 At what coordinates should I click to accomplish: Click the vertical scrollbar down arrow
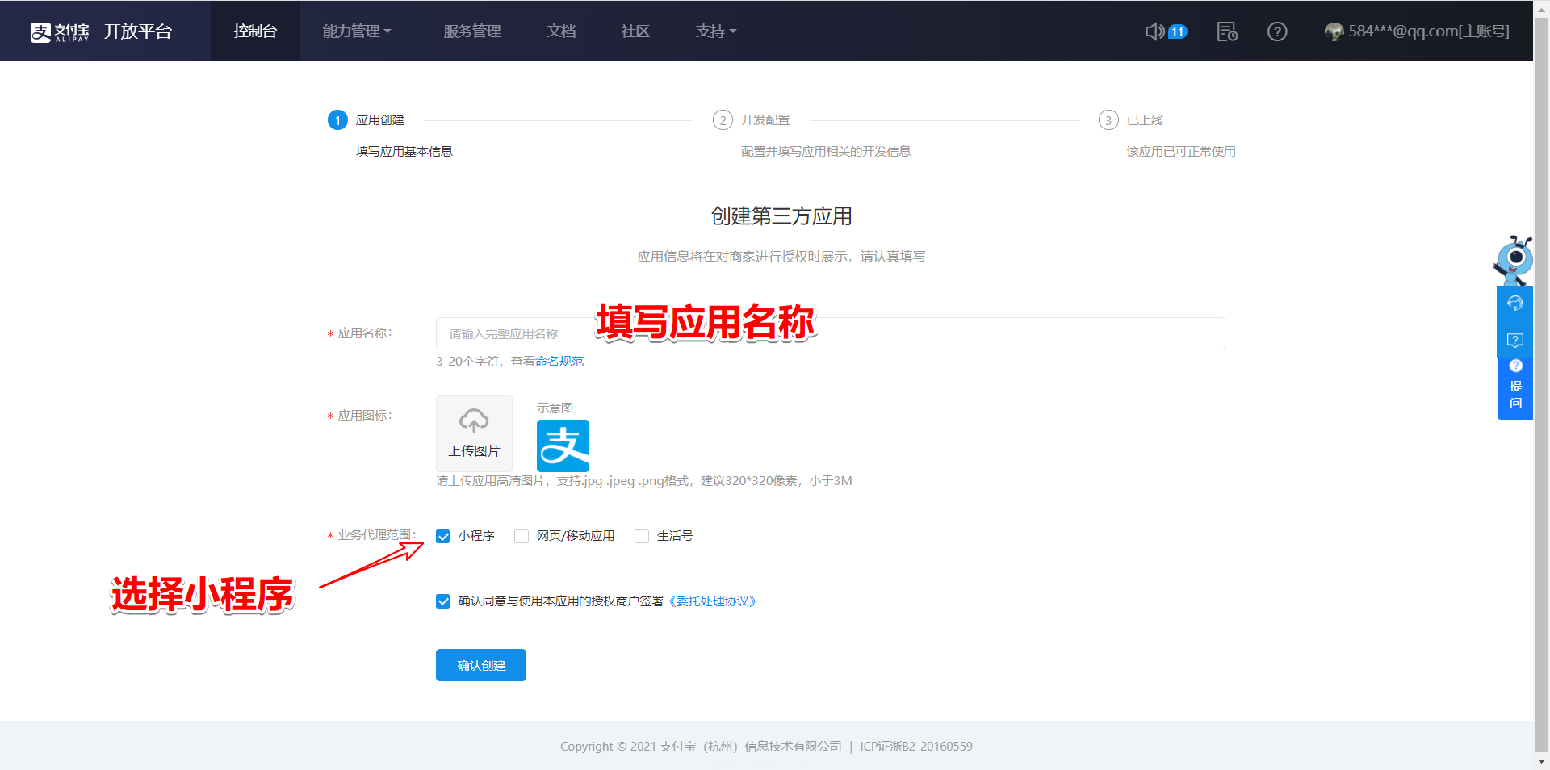coord(1541,762)
